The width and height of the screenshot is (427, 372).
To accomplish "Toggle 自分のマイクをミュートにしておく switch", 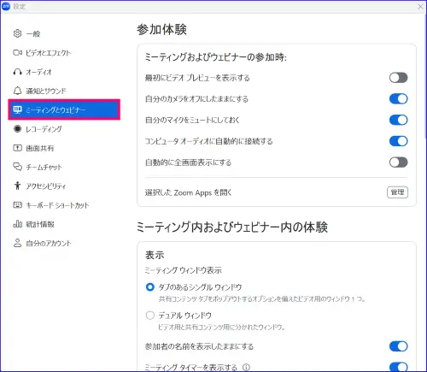I will (398, 120).
